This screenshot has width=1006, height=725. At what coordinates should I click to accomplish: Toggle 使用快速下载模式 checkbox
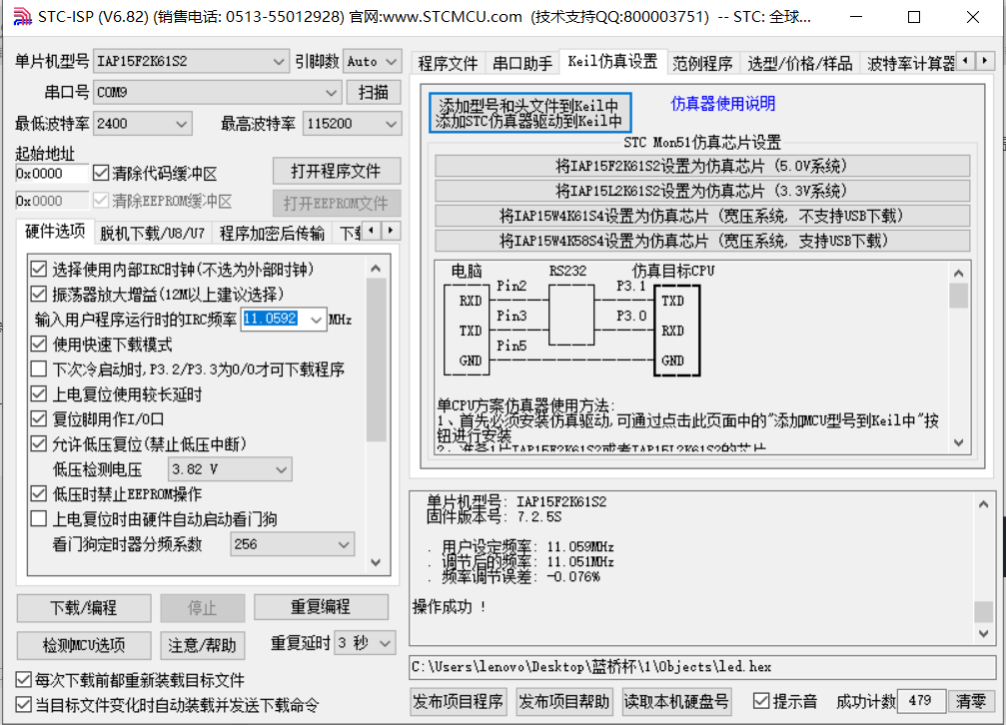[39, 344]
